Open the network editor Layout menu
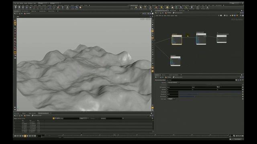This screenshot has height=144, width=257. pyautogui.click(x=172, y=16)
